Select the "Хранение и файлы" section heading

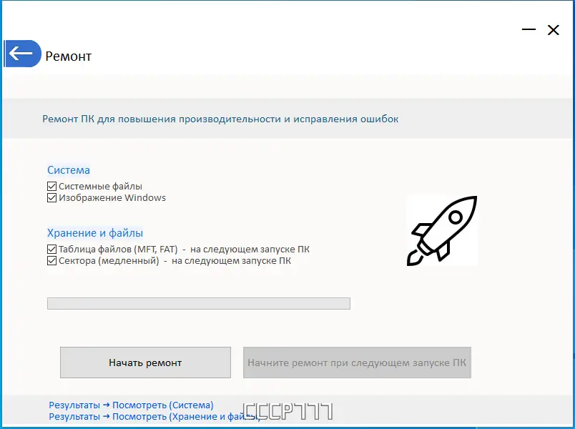pos(95,232)
